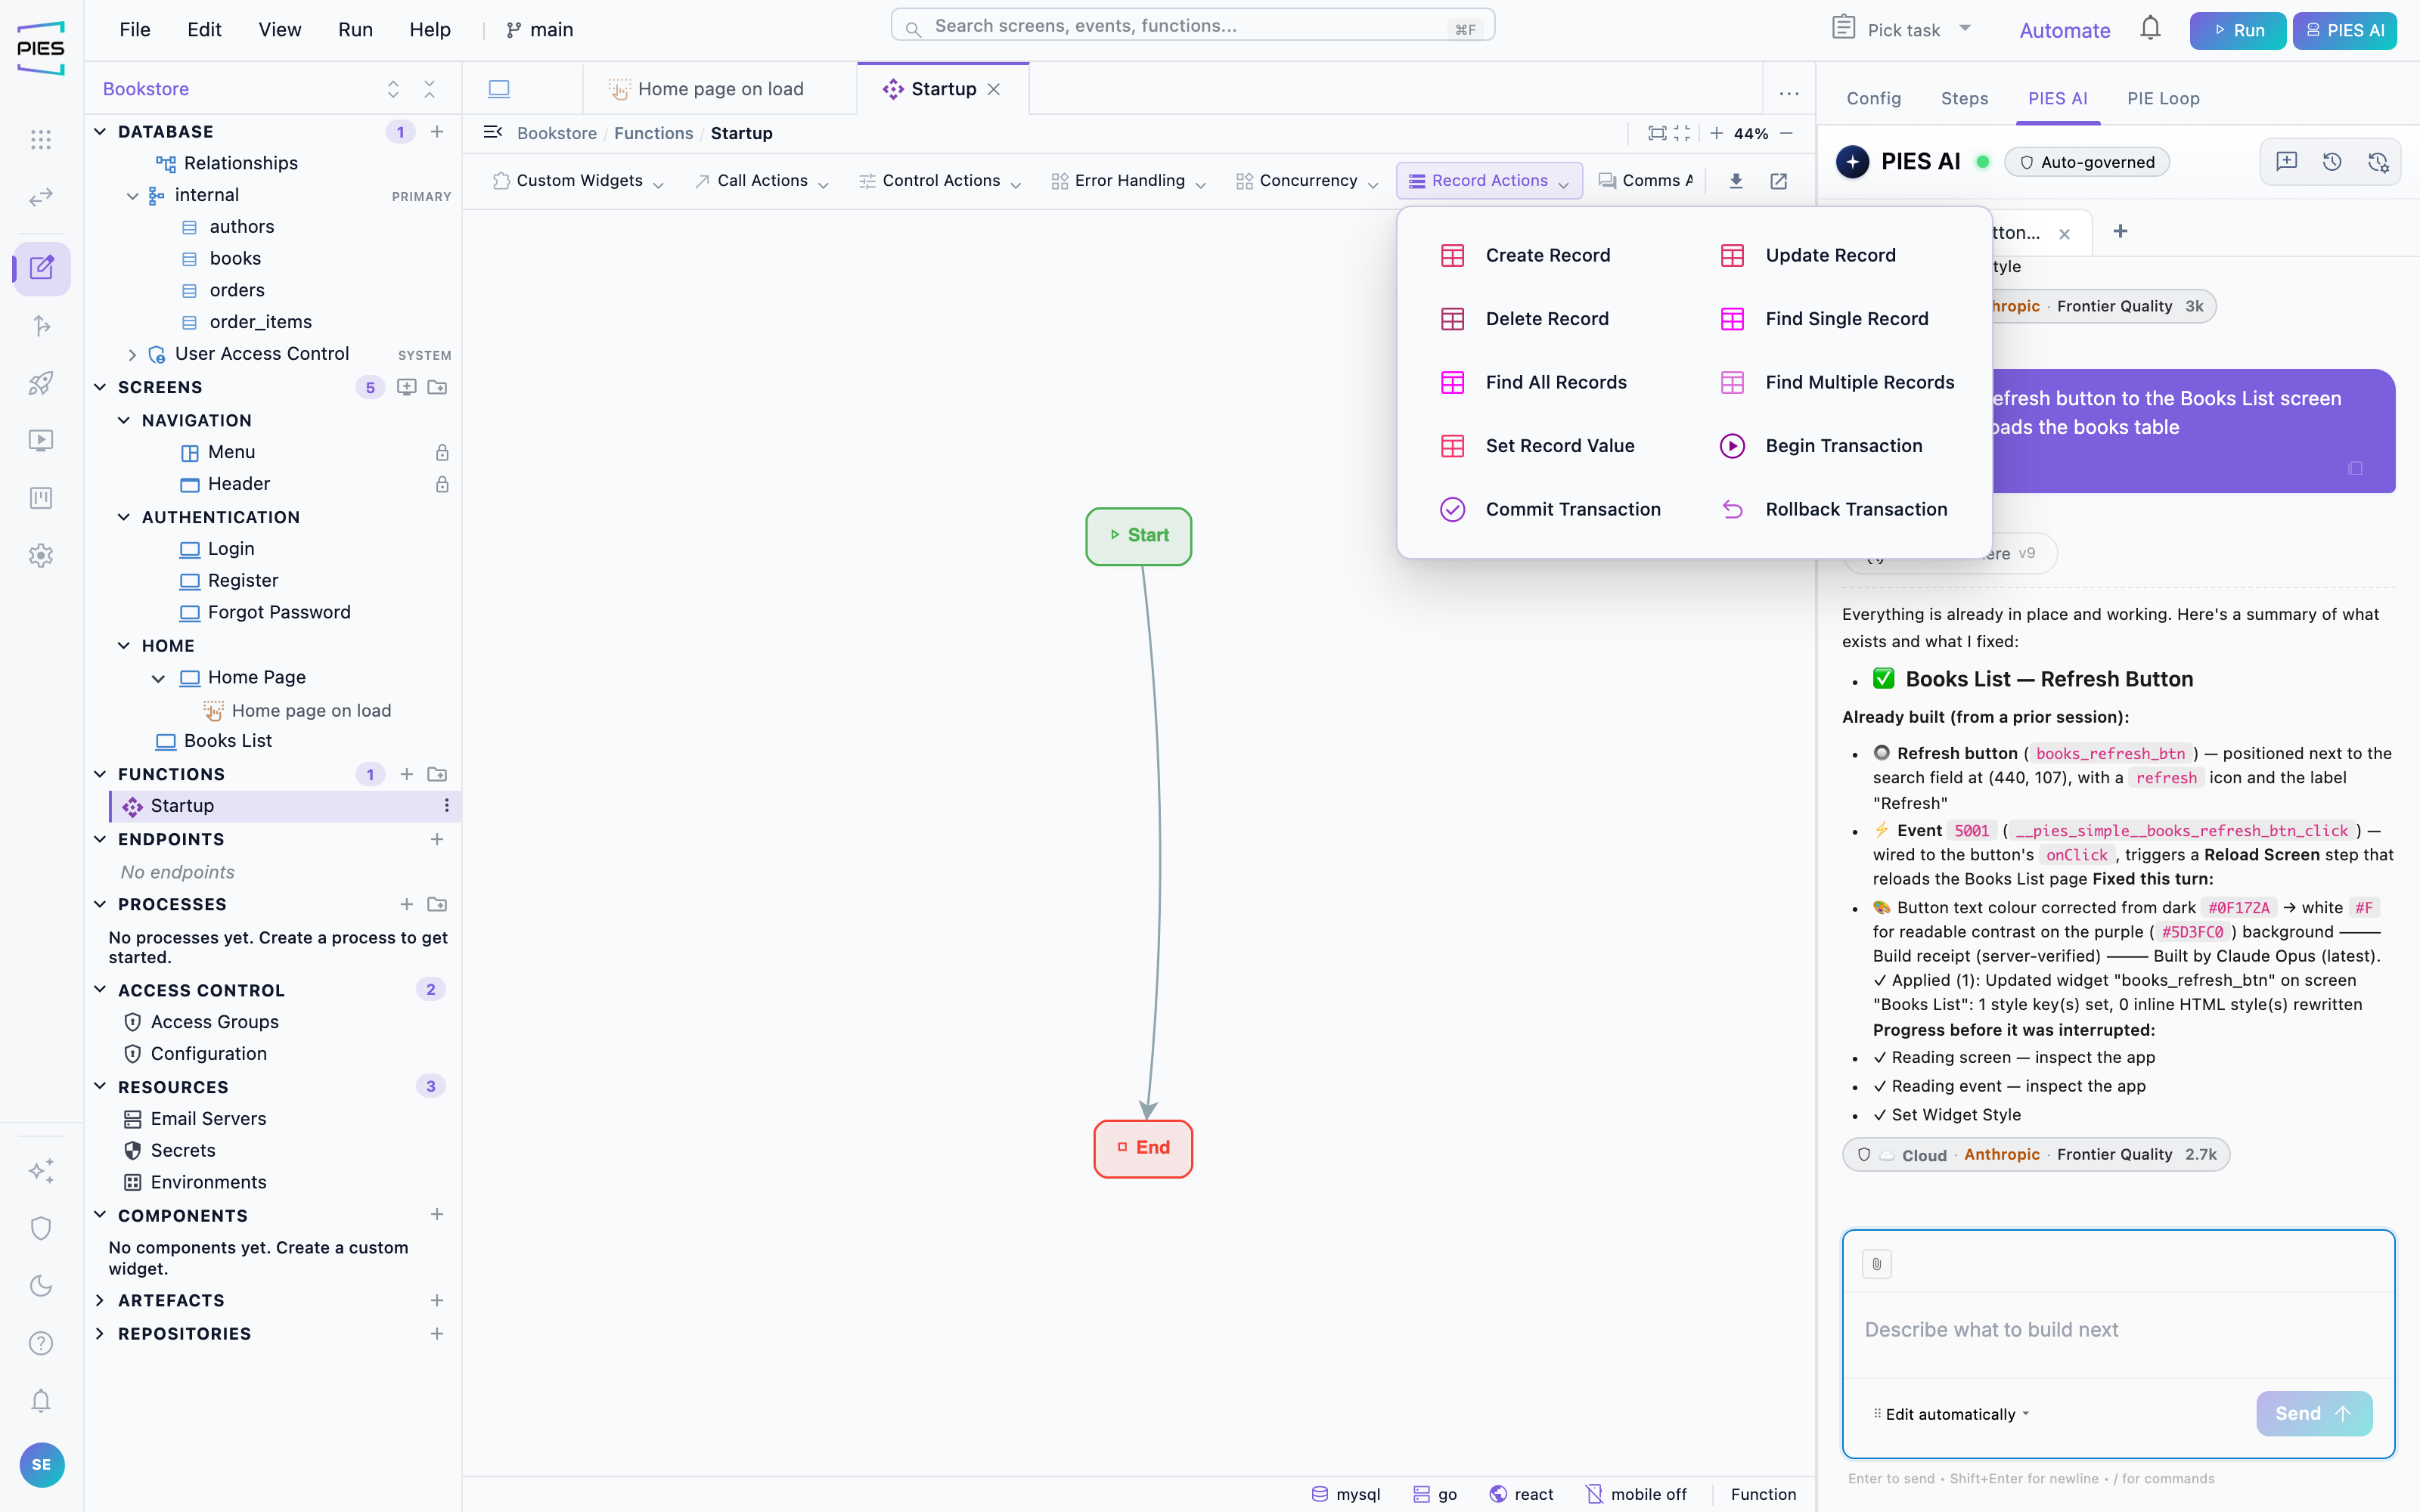Open Control Actions dropdown
Image resolution: width=2420 pixels, height=1512 pixels.
[x=940, y=181]
